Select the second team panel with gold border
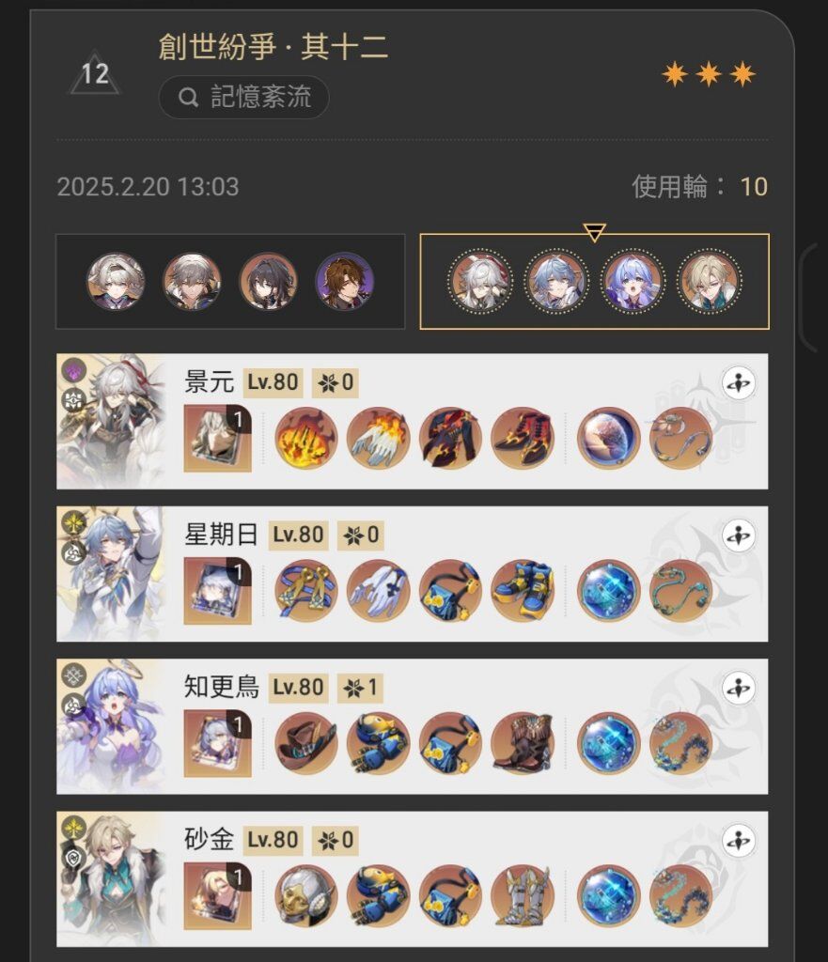828x962 pixels. [x=594, y=281]
